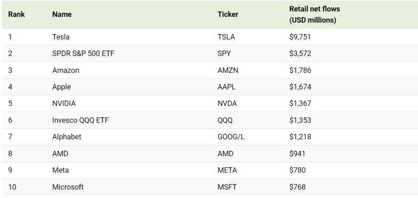This screenshot has height=198, width=418.
Task: Click Invesco QQQ ETF name
Action: [80, 120]
